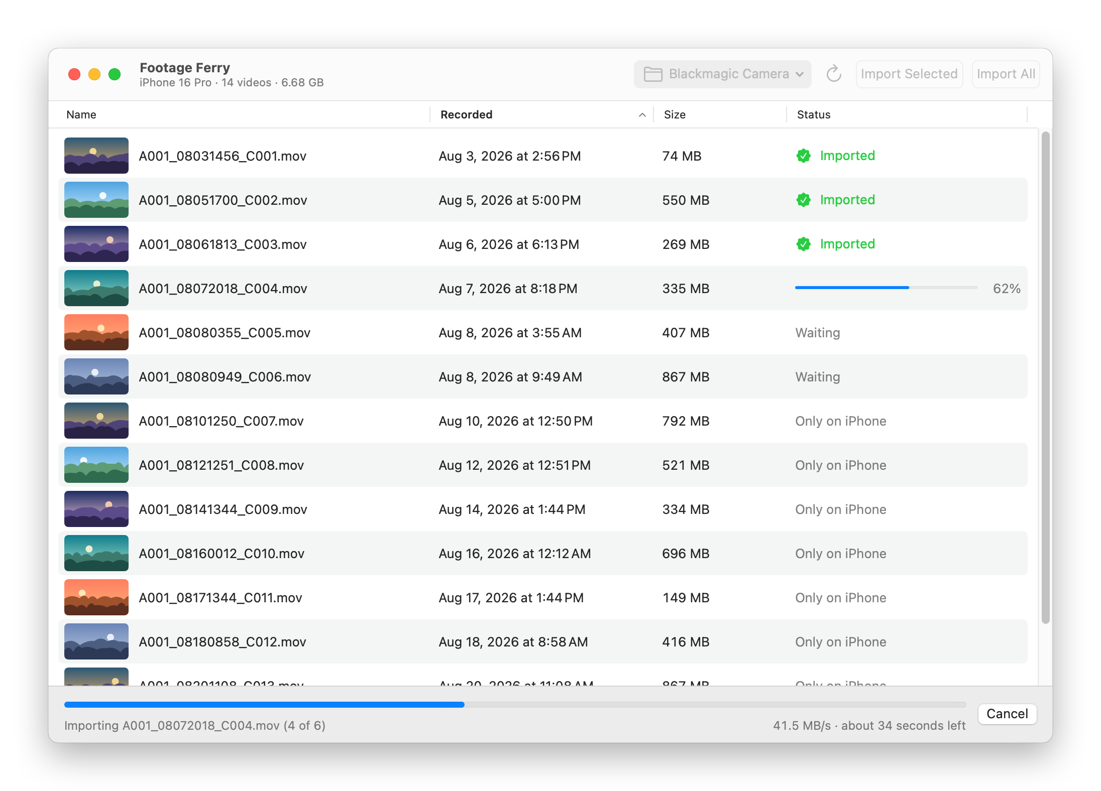Select thumbnail of A001_08160012_C010.mov

click(96, 553)
